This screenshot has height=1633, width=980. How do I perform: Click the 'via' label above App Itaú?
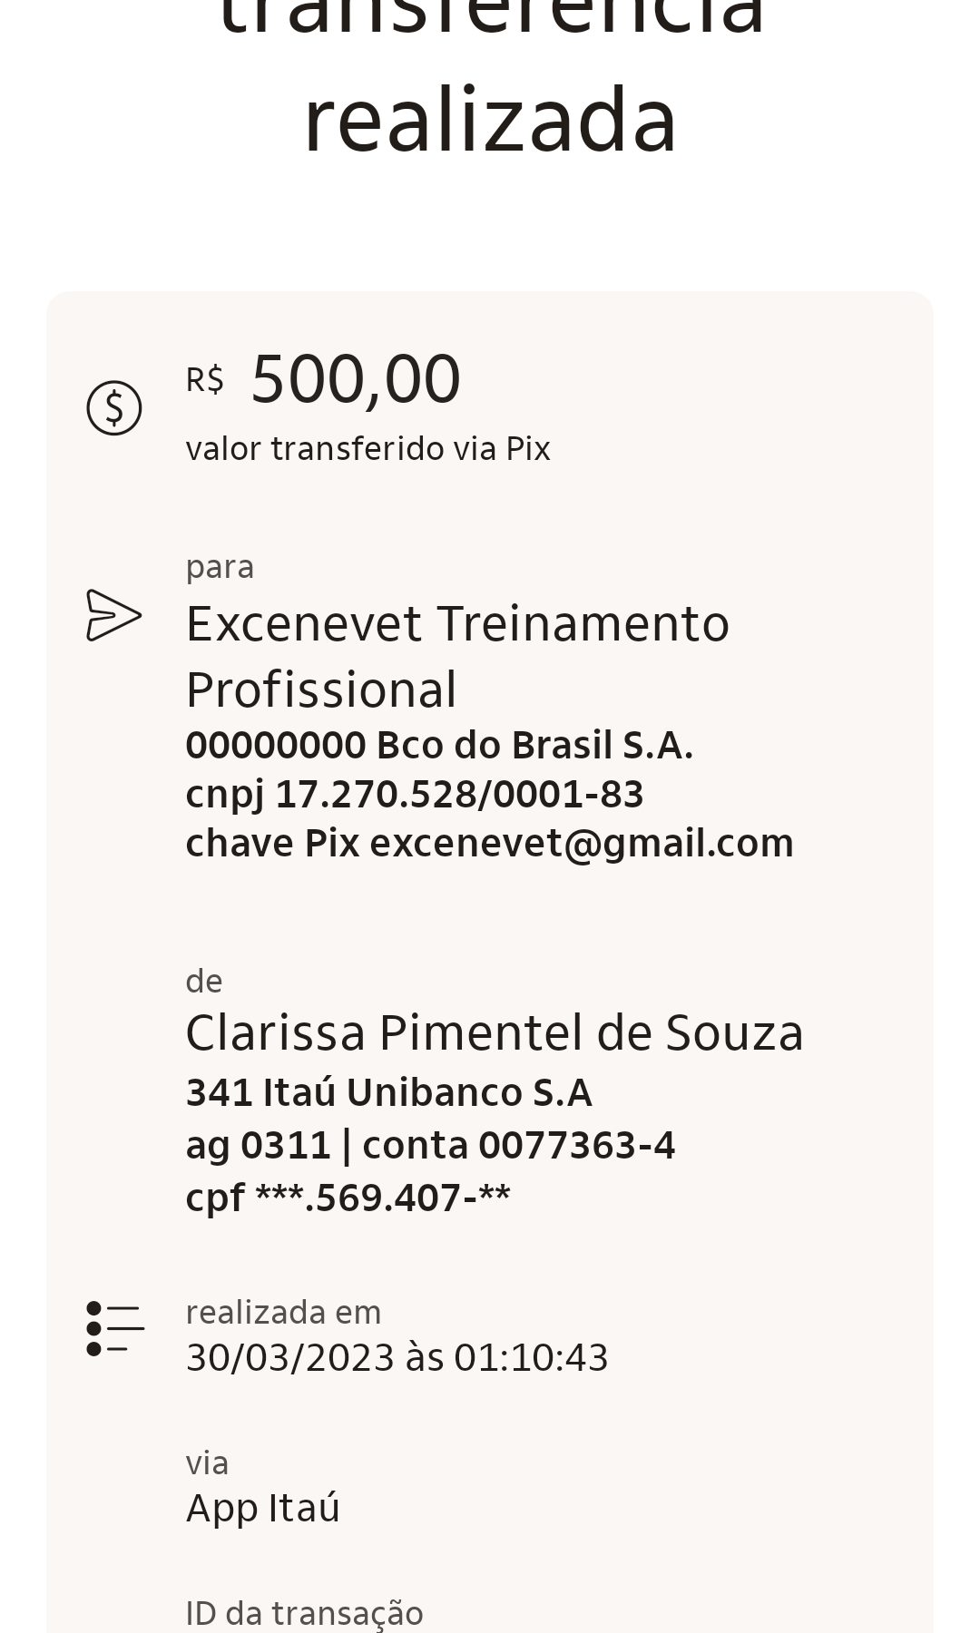[207, 1463]
